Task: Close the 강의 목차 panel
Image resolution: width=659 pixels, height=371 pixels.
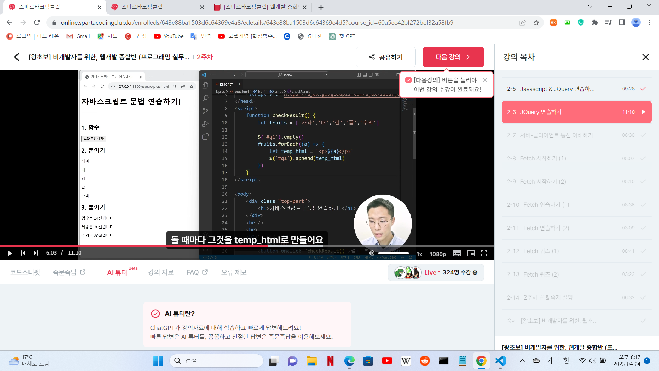Action: (645, 57)
